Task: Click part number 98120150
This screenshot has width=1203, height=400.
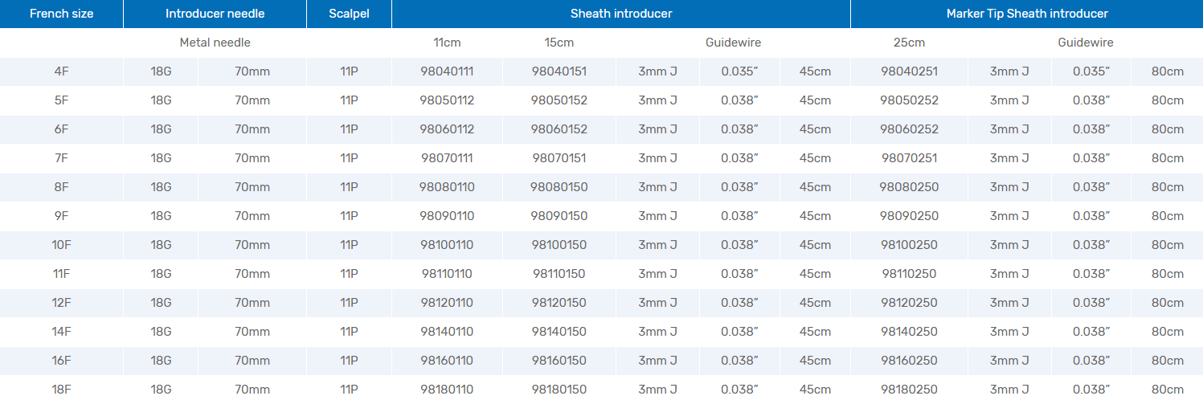Action: click(559, 303)
